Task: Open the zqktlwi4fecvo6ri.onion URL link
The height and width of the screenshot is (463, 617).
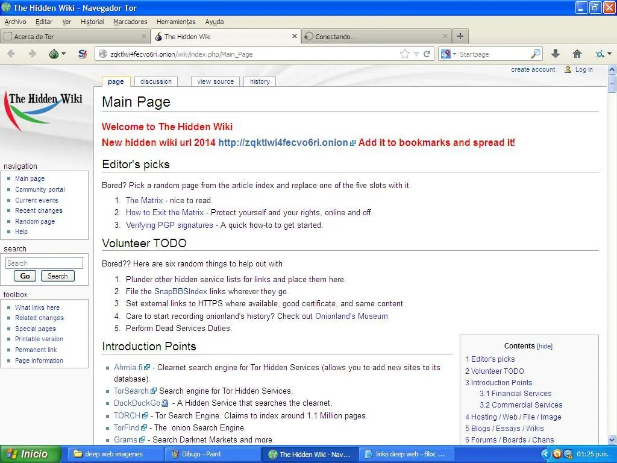Action: pyautogui.click(x=287, y=142)
